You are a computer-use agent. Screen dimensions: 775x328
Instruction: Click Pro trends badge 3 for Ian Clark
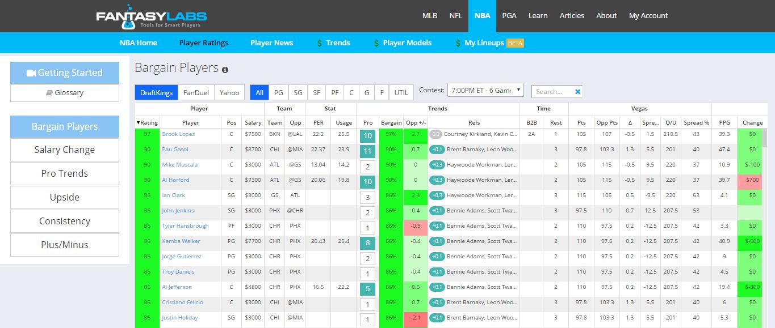(x=367, y=197)
